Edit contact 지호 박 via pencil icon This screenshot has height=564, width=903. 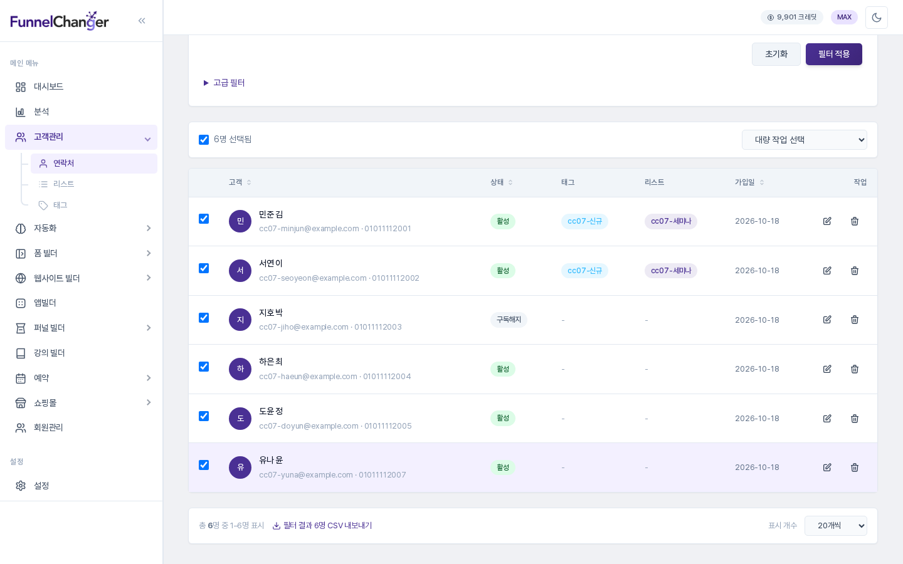(x=827, y=320)
